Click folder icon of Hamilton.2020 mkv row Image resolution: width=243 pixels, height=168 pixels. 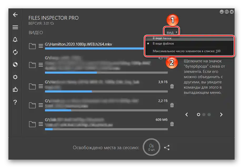click(x=32, y=46)
